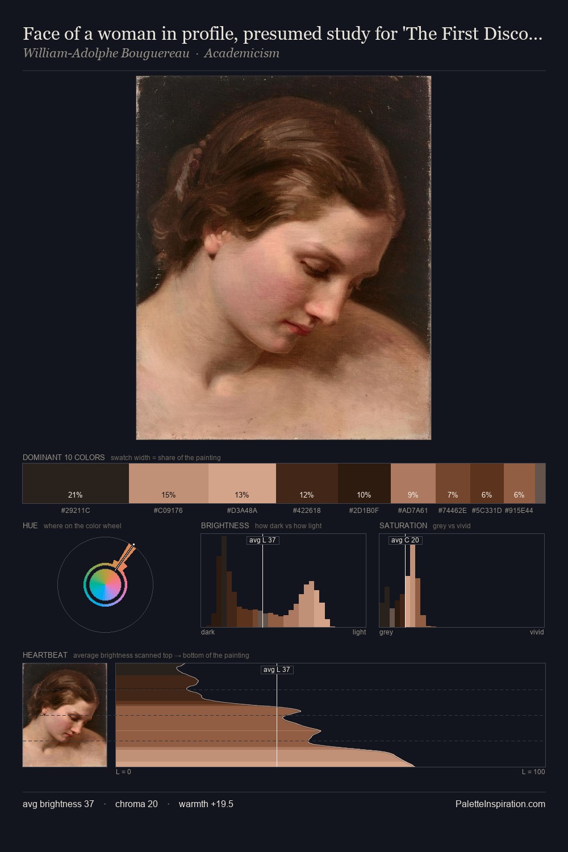
Task: Select the #C09176 swatch at 15%
Action: [169, 483]
